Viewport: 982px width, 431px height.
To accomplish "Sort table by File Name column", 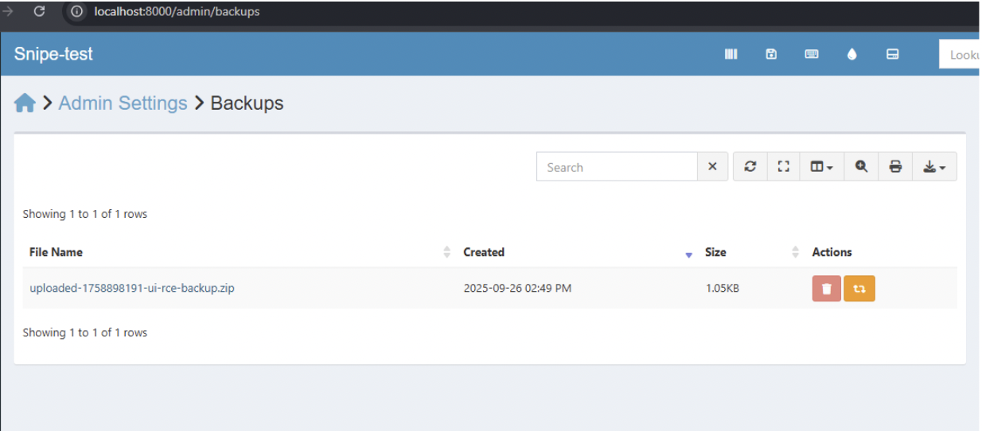I will tap(56, 252).
